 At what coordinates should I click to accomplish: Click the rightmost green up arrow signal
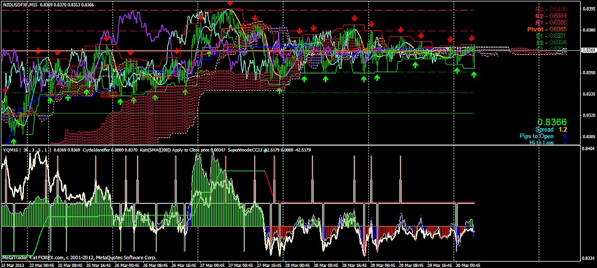point(473,75)
